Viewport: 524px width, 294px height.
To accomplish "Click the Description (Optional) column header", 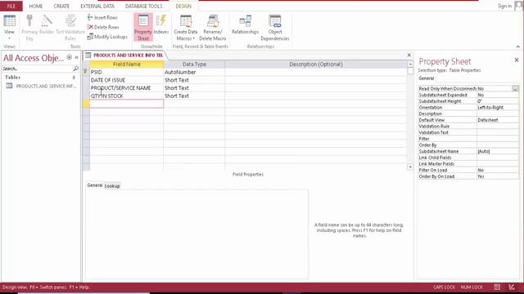I will 316,65.
